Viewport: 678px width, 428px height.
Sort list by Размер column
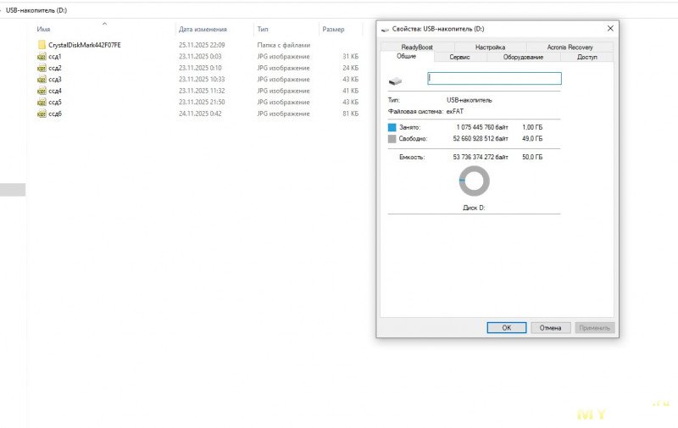pos(333,29)
